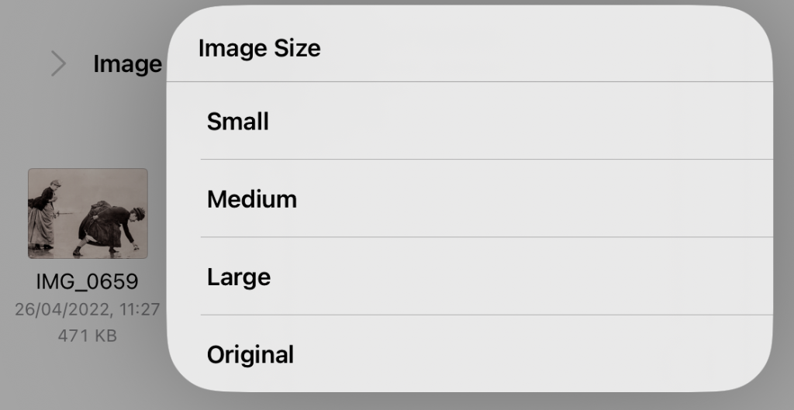The image size is (794, 410).
Task: Choose Small image size
Action: (238, 122)
